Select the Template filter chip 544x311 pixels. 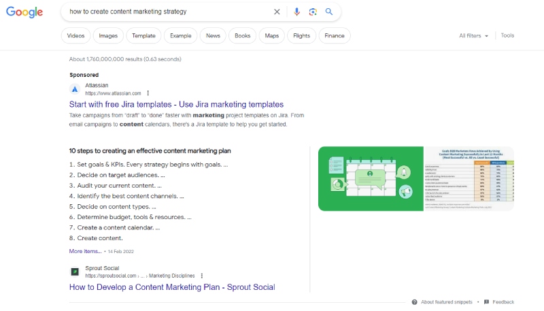[143, 36]
